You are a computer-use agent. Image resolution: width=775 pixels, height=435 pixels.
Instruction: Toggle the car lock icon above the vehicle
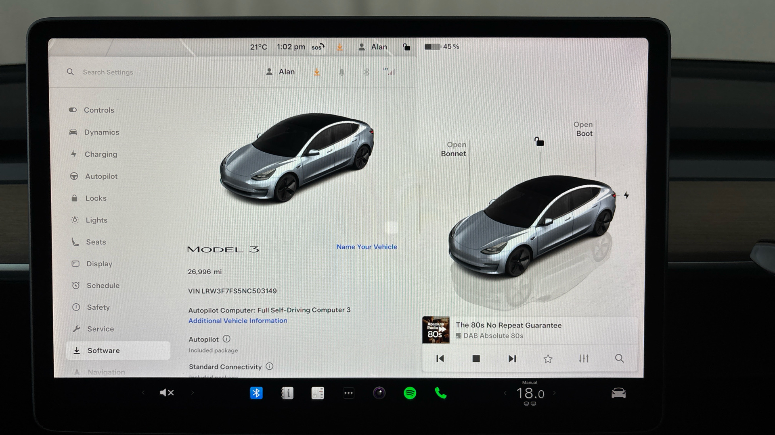539,142
